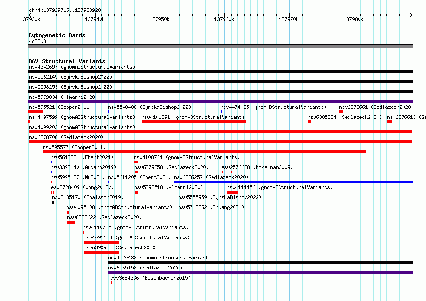Click nsv5612321 (Ebert2021) label

click(82, 157)
